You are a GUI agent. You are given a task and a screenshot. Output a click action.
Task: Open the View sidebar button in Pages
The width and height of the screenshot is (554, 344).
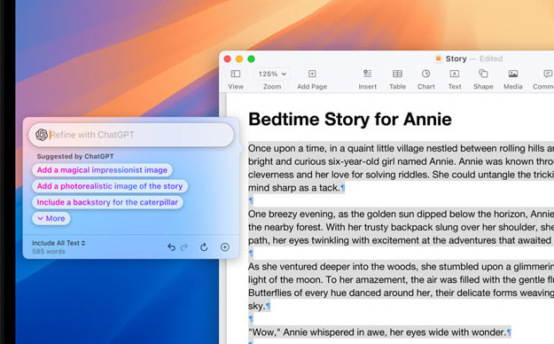(235, 74)
